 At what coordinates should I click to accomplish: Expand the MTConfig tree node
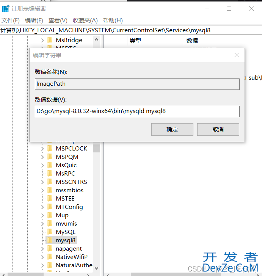coord(42,207)
